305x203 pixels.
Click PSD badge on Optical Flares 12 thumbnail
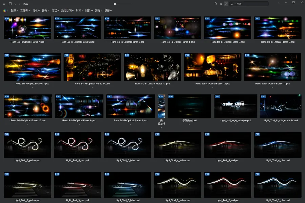(187, 55)
